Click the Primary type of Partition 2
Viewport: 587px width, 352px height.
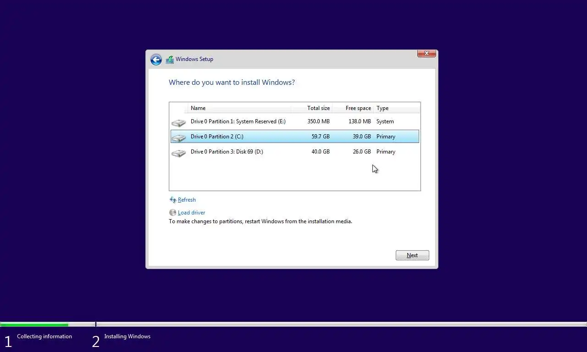point(386,137)
